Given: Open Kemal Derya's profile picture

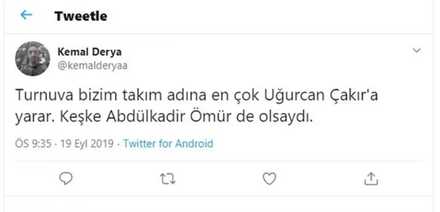Looking at the screenshot, I should pos(32,58).
